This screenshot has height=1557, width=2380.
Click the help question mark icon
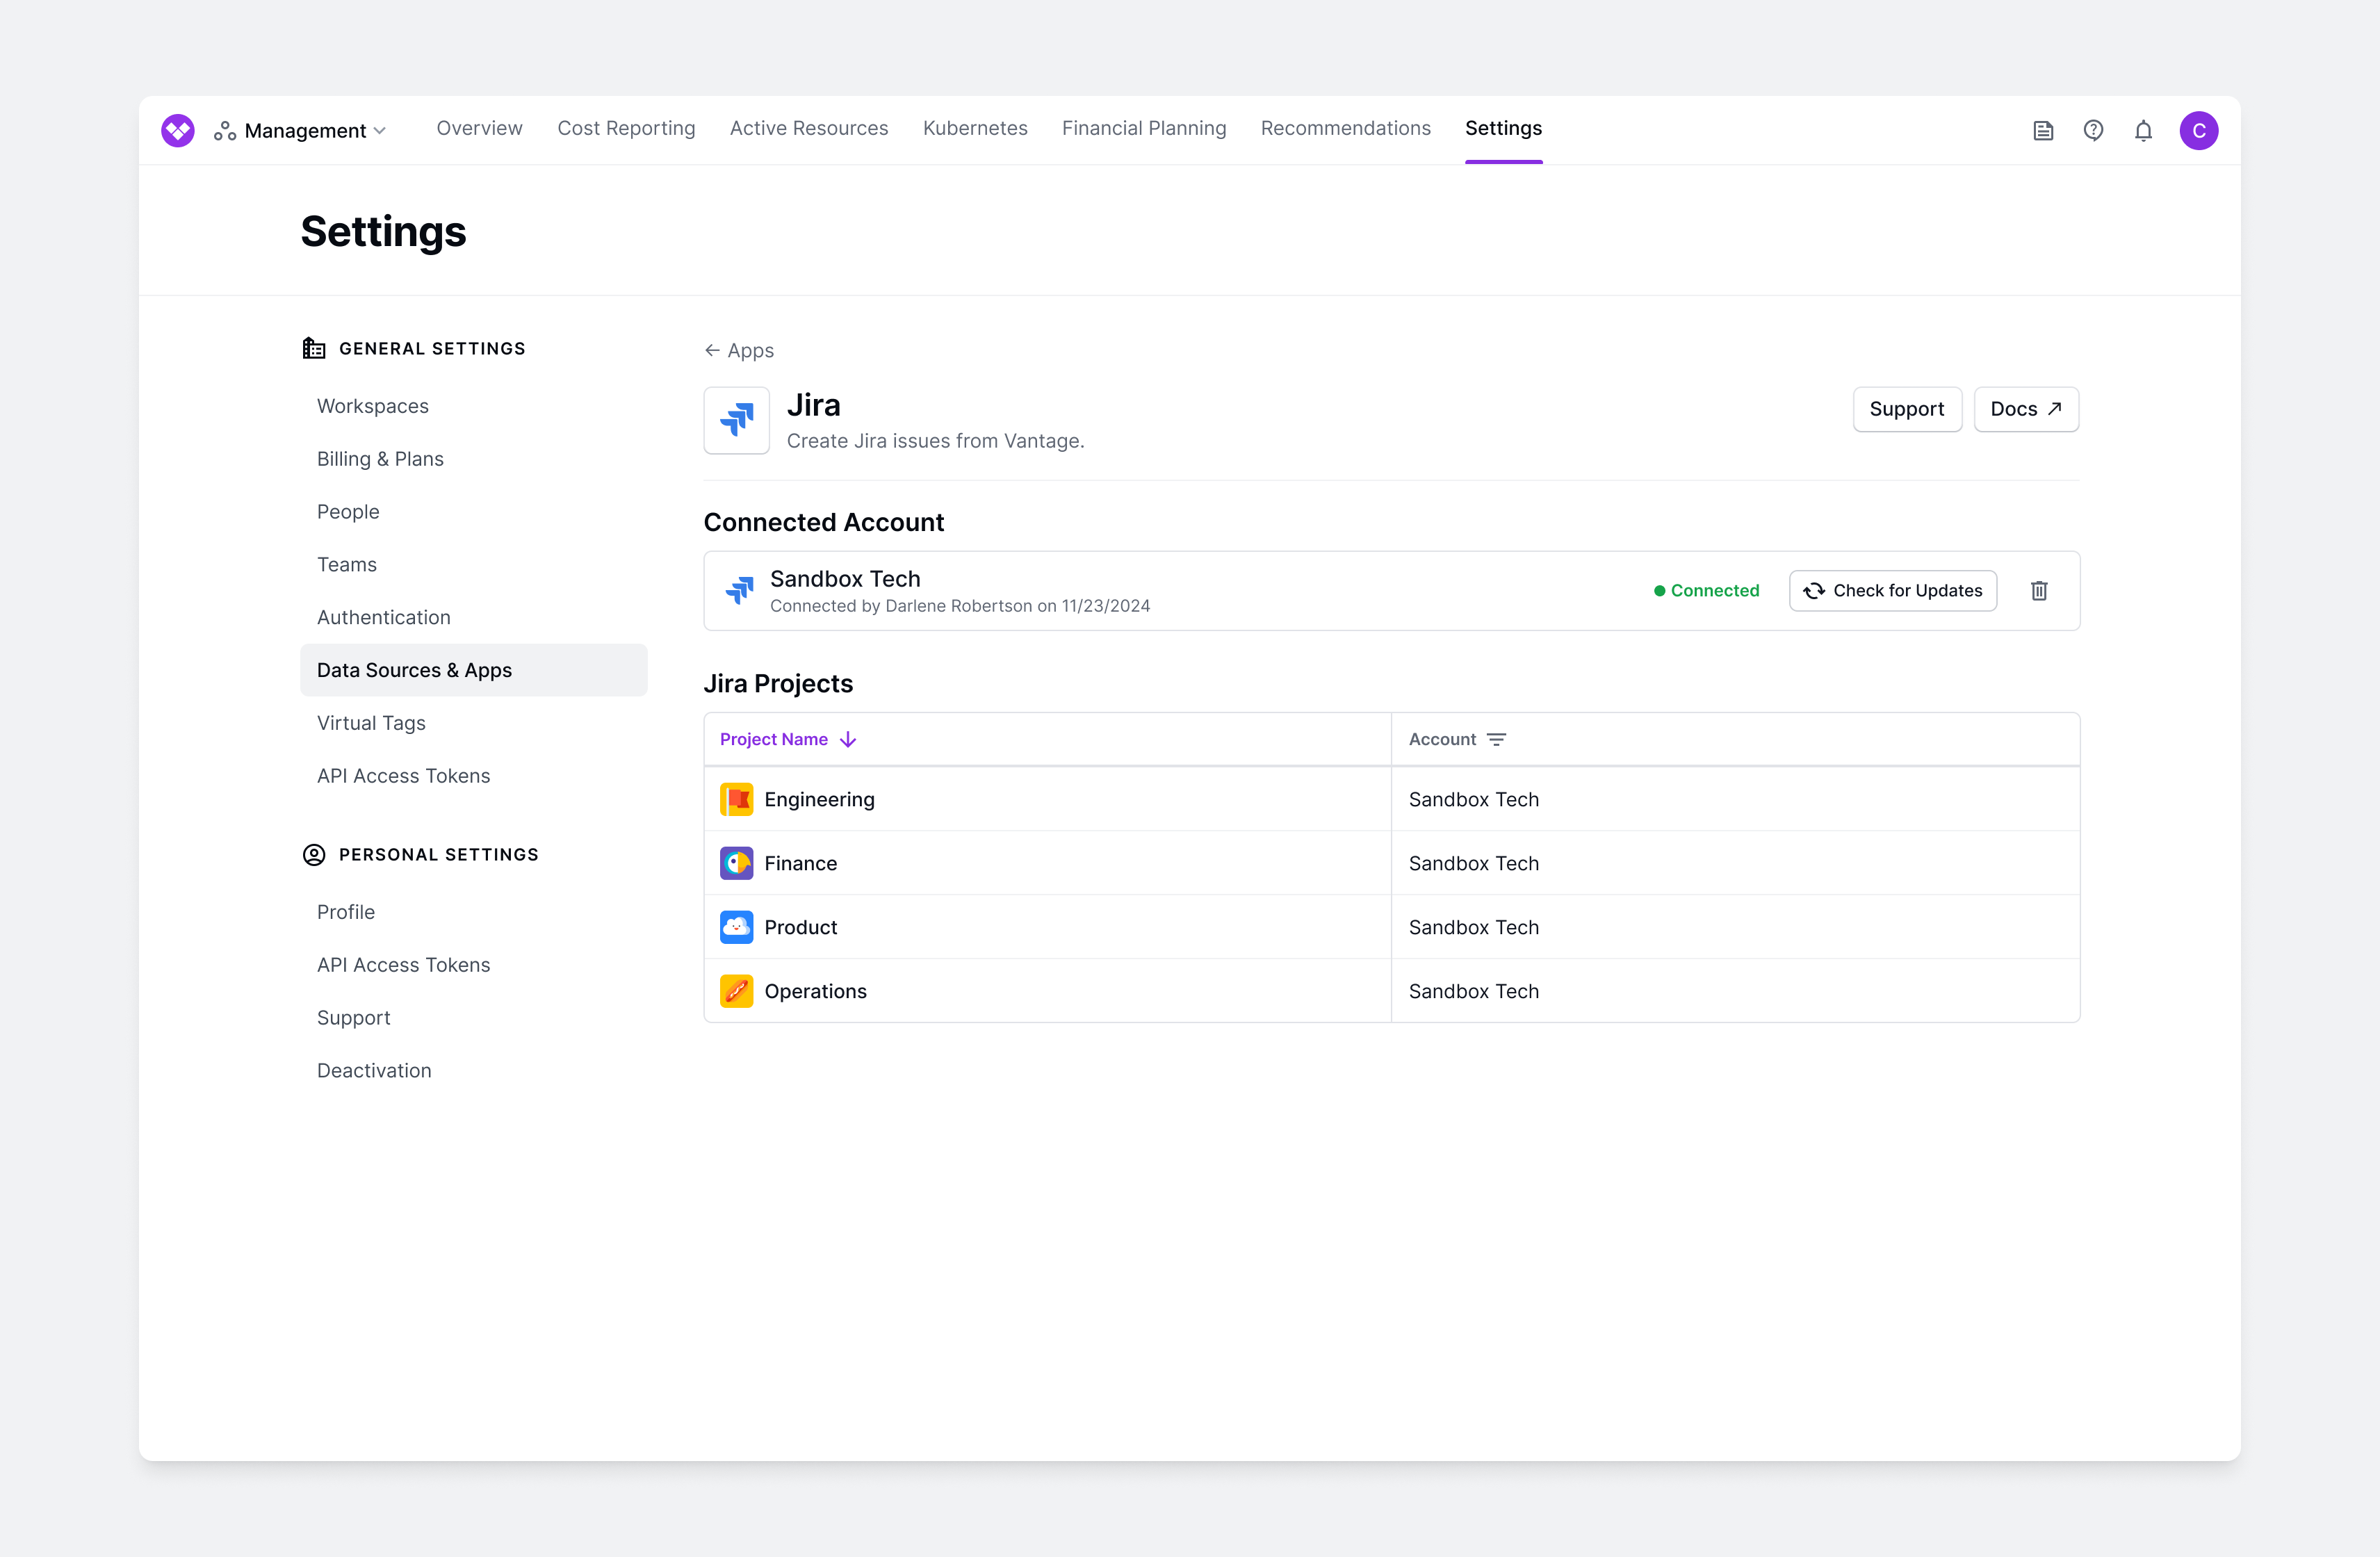pyautogui.click(x=2093, y=130)
